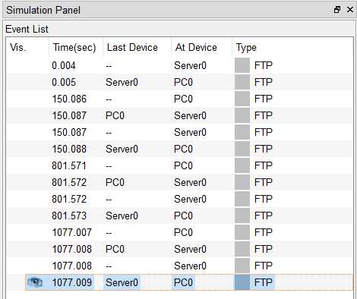The width and height of the screenshot is (357, 299).
Task: Click the color box of the 150.086 FTP event
Action: (x=242, y=99)
